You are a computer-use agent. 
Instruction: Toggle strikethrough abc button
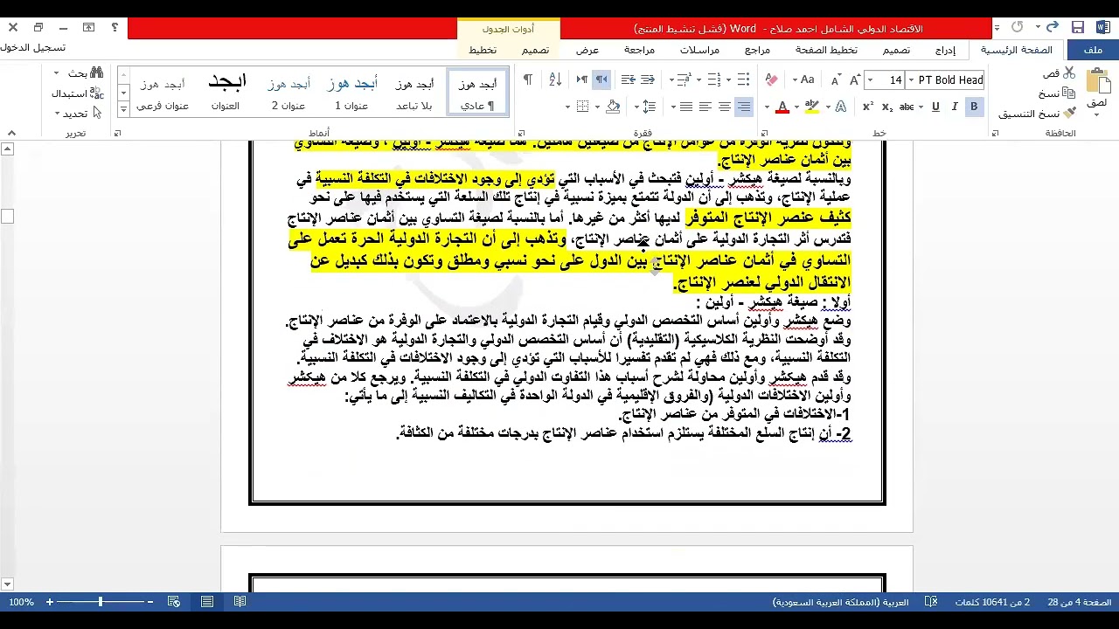pos(907,107)
